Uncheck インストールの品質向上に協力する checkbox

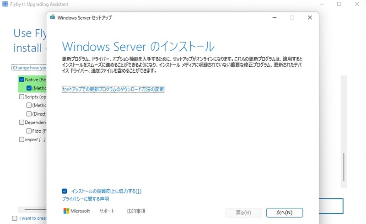[65, 191]
